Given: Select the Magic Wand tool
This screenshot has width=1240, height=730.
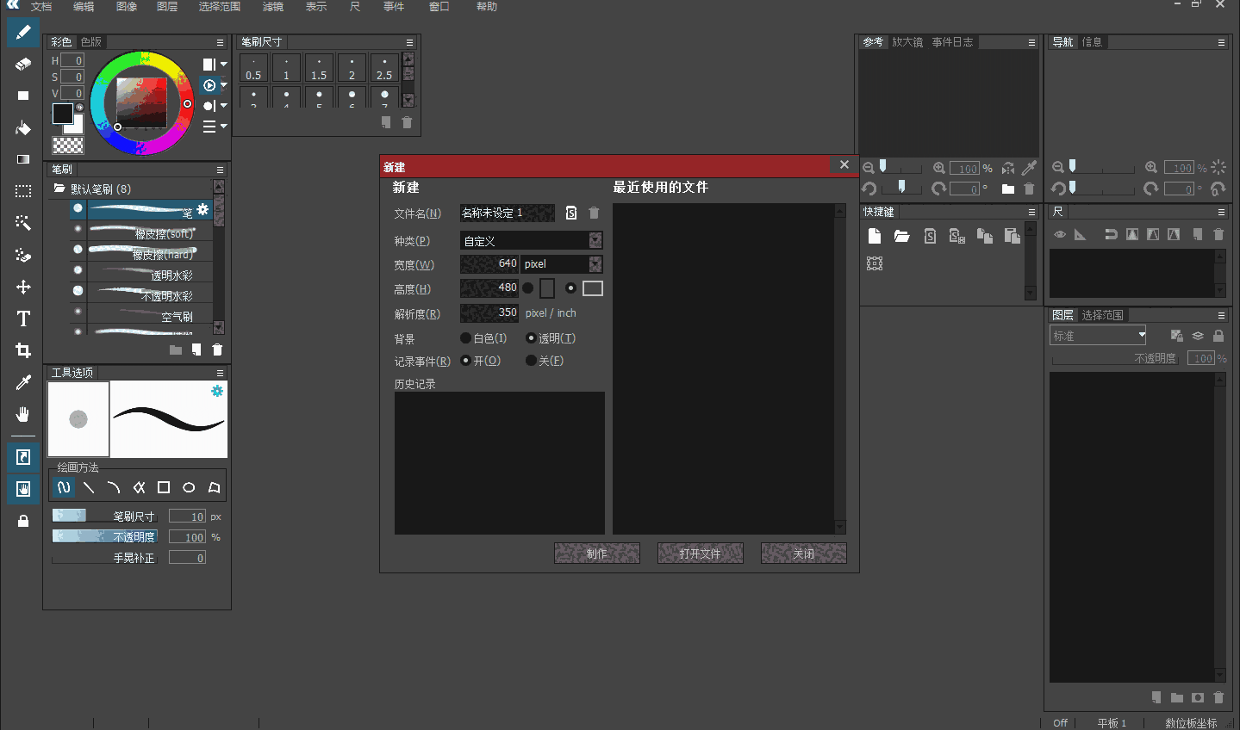Looking at the screenshot, I should click(22, 222).
